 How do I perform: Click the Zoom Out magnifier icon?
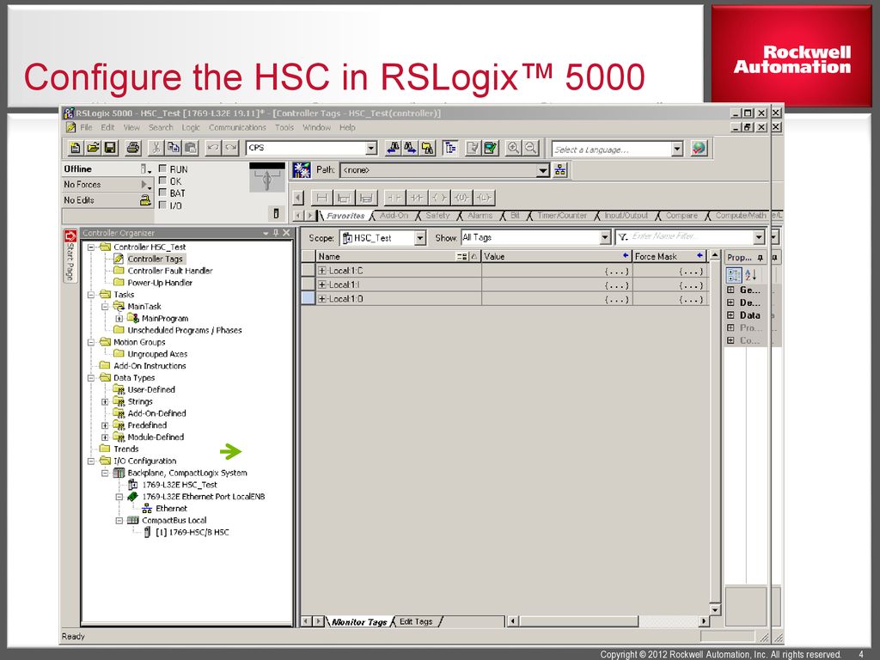[531, 148]
